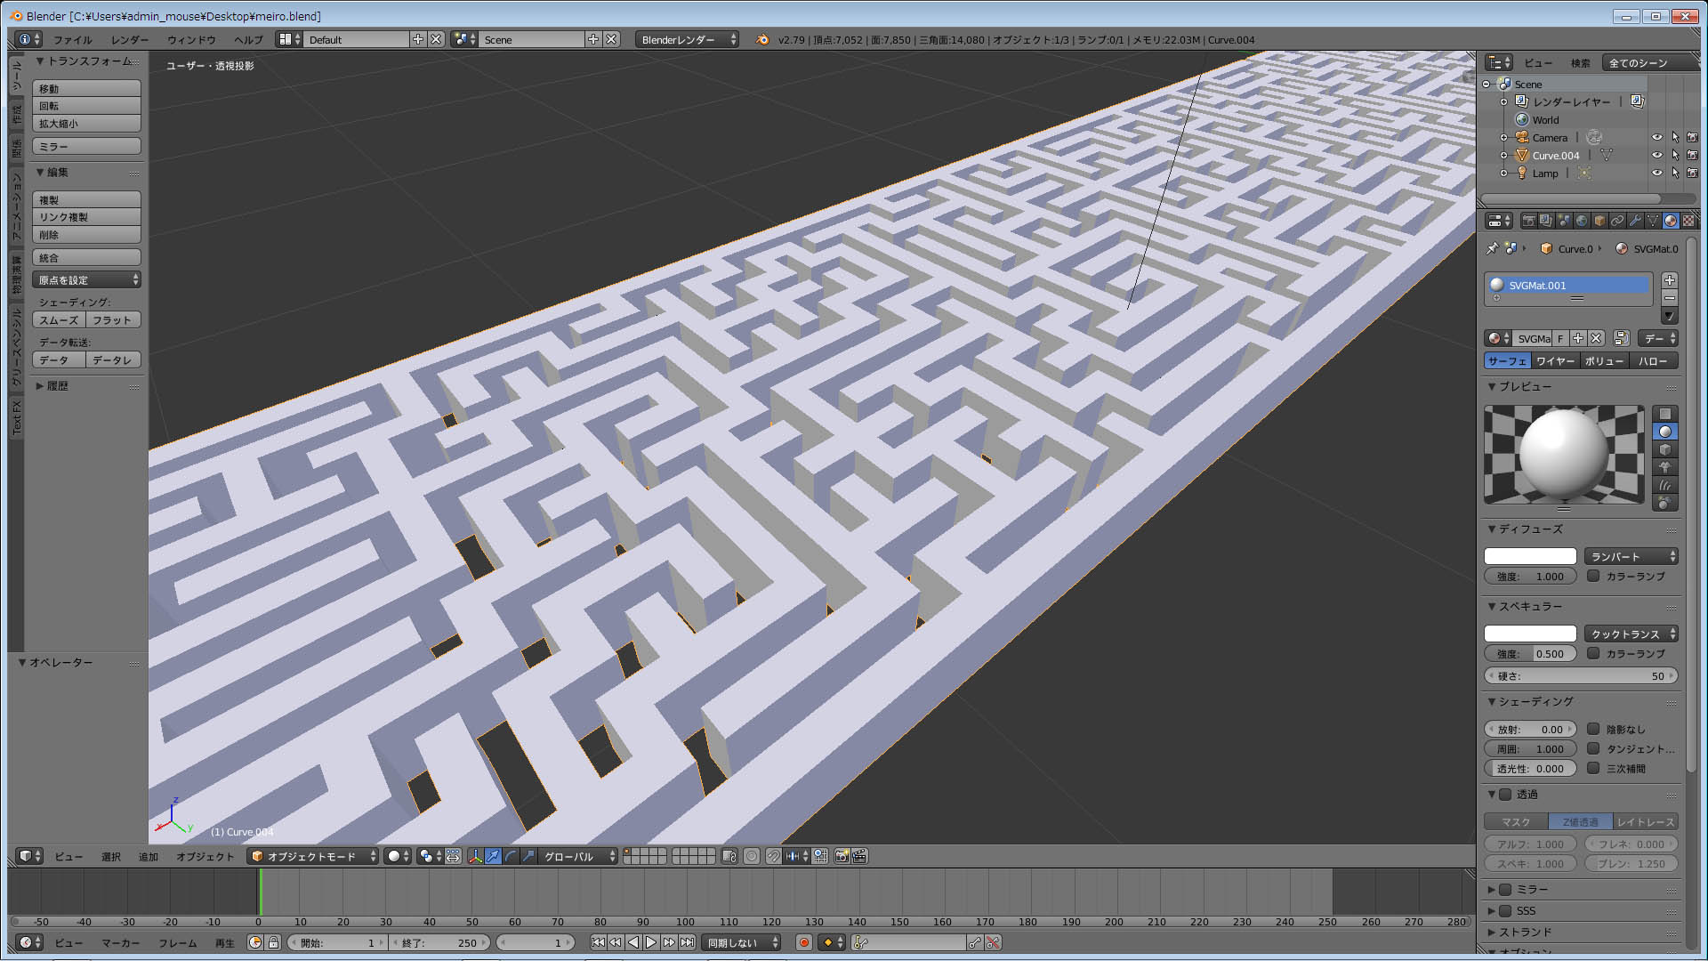Open the ファイル menu
The height and width of the screenshot is (961, 1708).
(72, 40)
